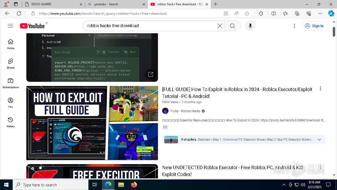
Task: Add this page to favorites star
Action: [x=247, y=13]
